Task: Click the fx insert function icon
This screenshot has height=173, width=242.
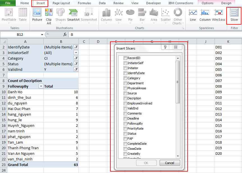Action: (x=65, y=34)
